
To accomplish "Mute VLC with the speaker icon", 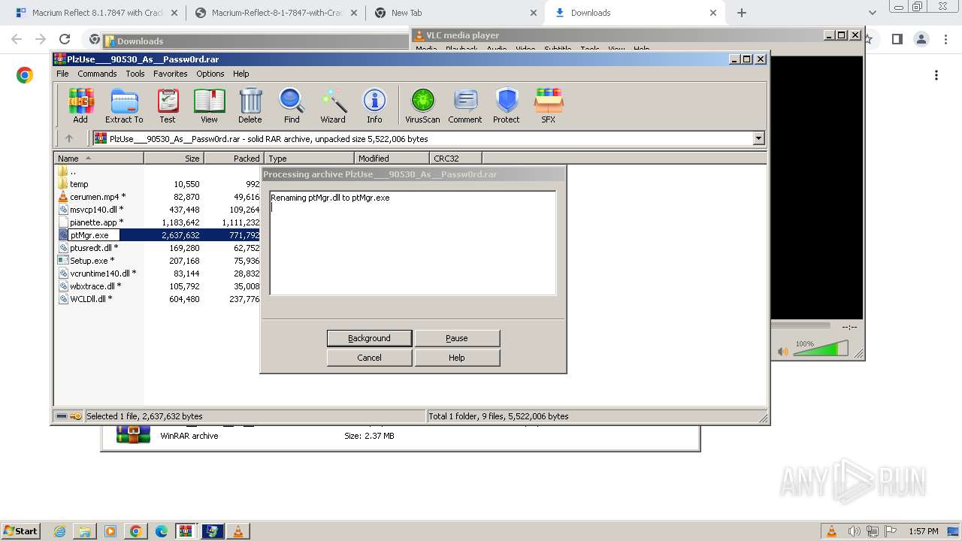I will pyautogui.click(x=782, y=351).
